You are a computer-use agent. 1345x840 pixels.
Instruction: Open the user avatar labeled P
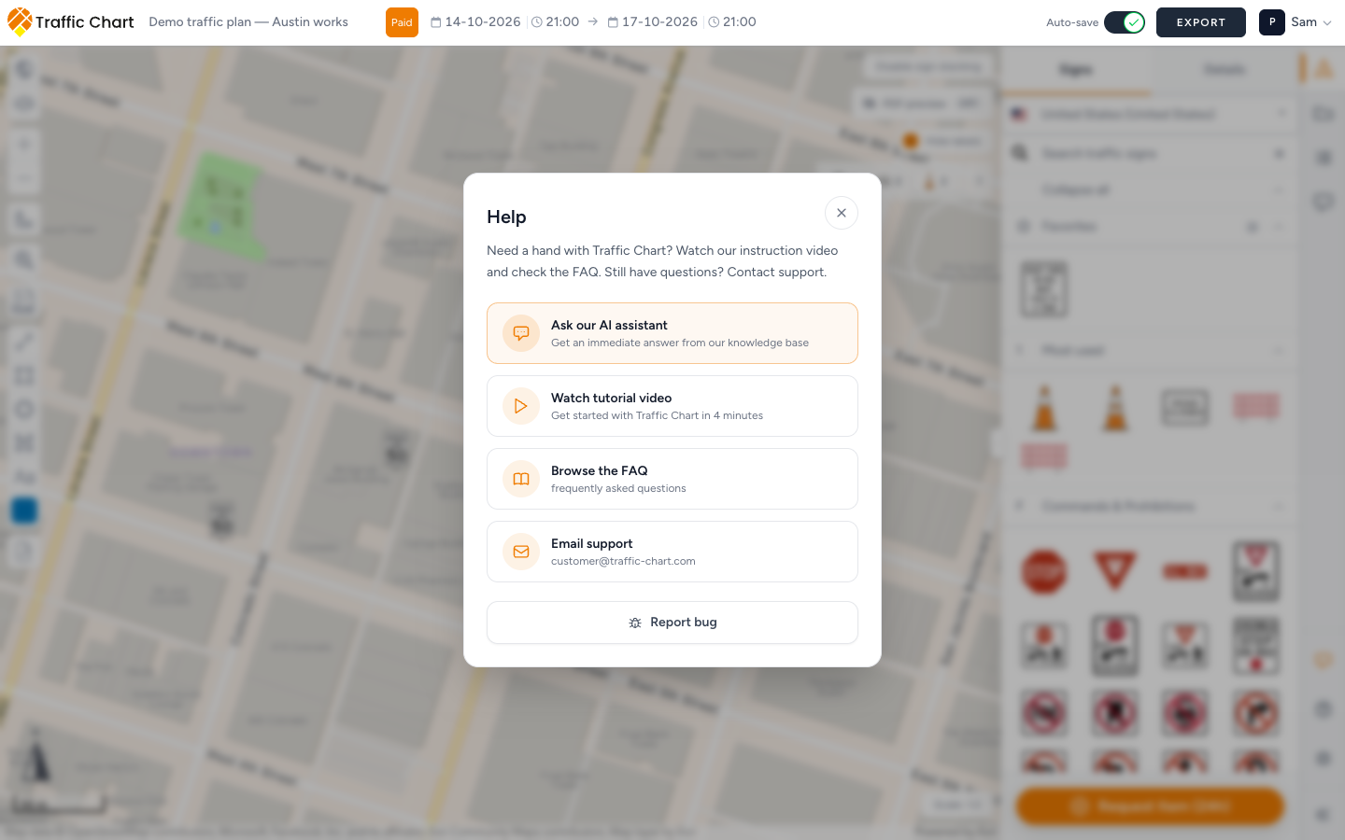tap(1271, 22)
